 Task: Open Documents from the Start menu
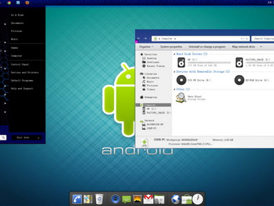coord(17,23)
